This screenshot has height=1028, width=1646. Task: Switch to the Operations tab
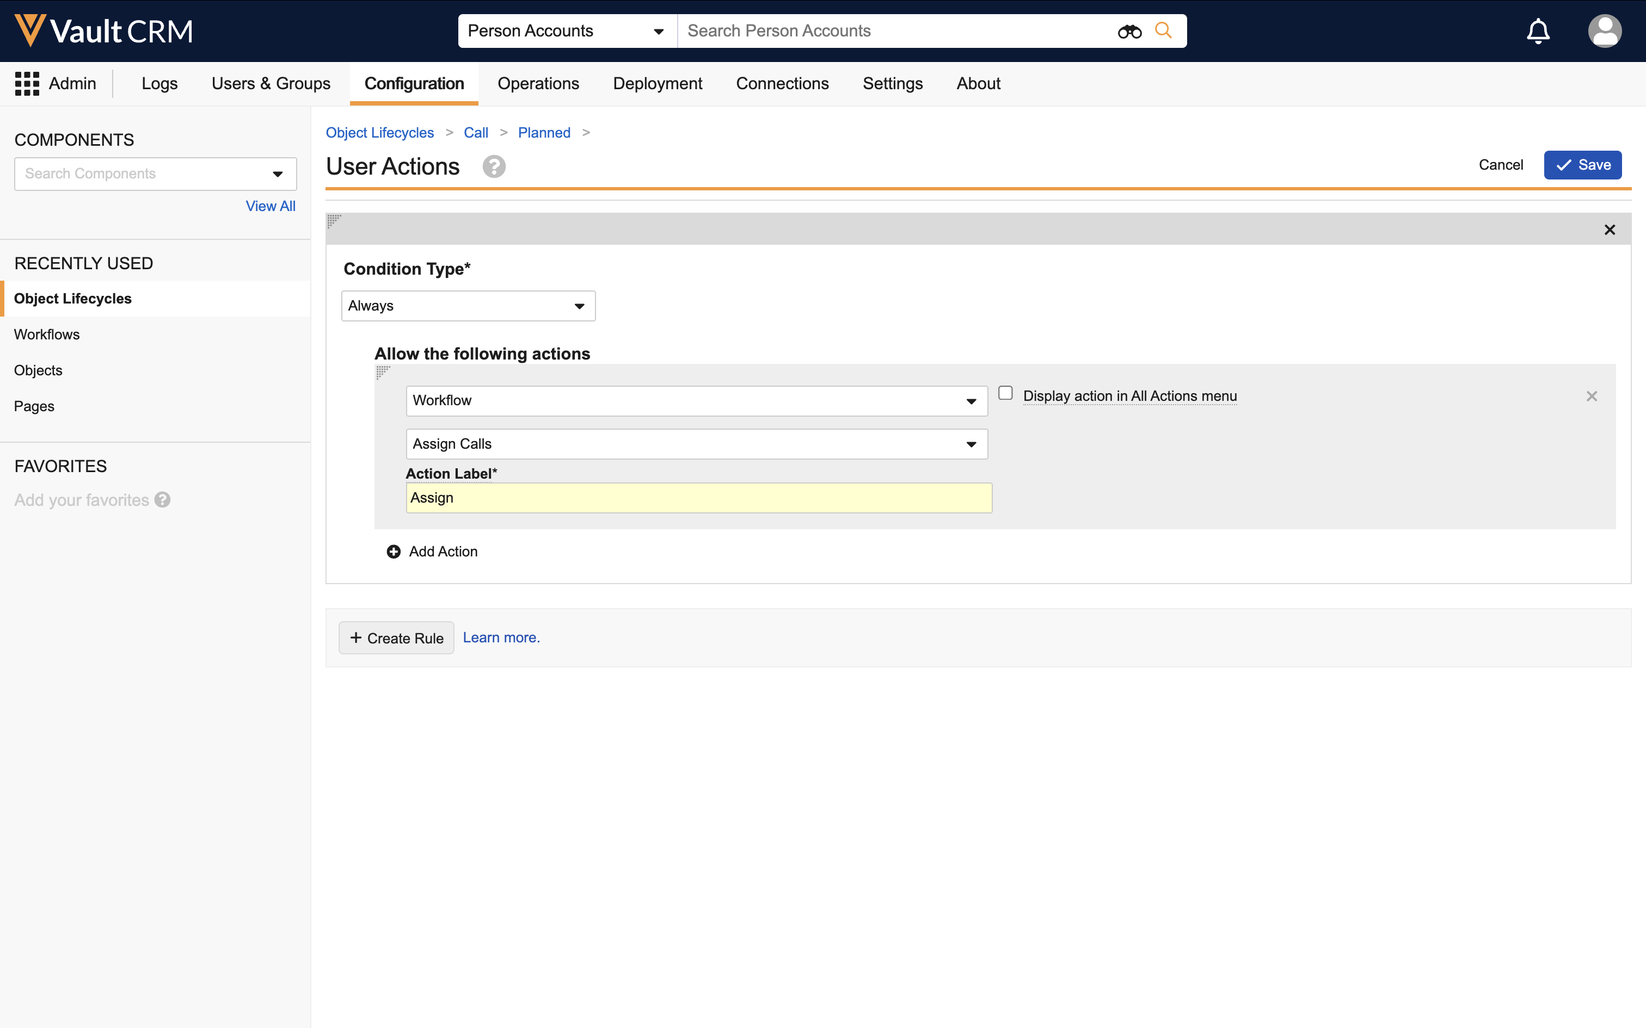point(538,84)
